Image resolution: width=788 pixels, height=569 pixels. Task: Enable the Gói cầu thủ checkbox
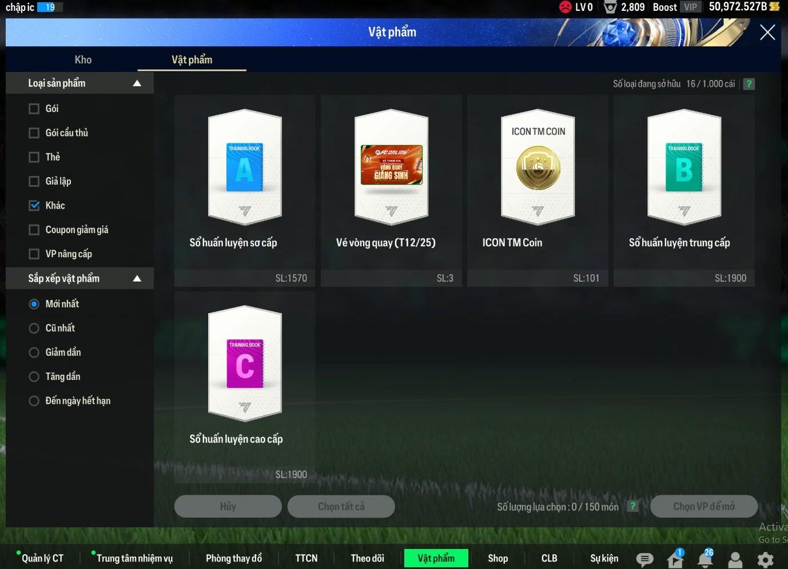[x=34, y=133]
